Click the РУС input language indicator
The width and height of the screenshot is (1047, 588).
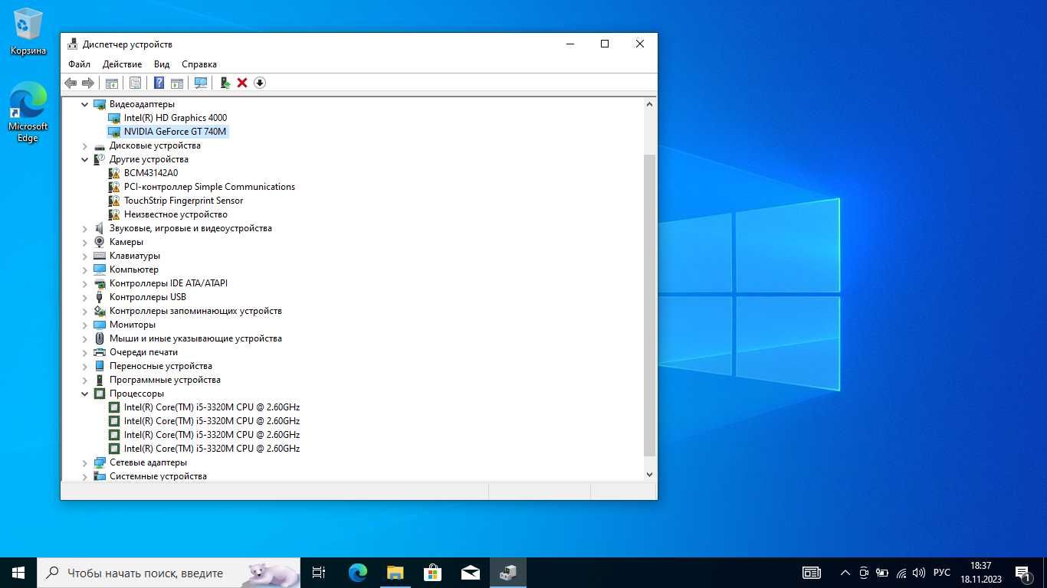942,573
